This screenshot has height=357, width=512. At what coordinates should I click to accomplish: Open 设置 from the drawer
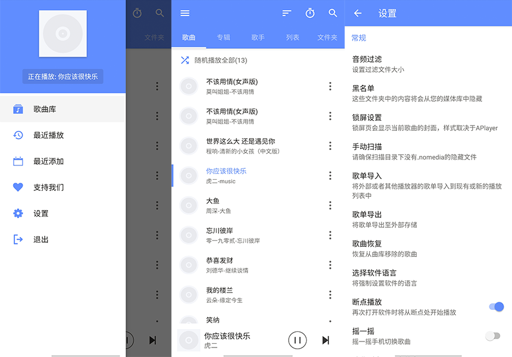click(63, 214)
